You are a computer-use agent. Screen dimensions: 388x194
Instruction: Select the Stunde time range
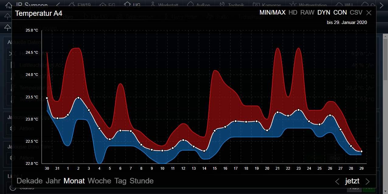[141, 181]
